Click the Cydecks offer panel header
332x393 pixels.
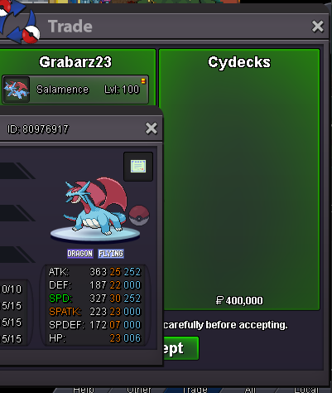pyautogui.click(x=239, y=62)
